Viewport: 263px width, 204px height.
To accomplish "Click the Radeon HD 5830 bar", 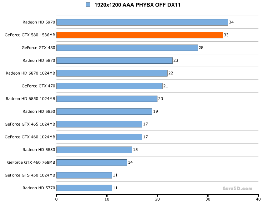I will tap(94, 150).
